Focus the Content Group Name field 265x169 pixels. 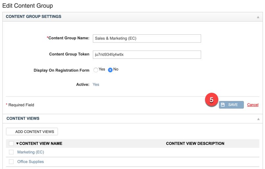point(147,39)
